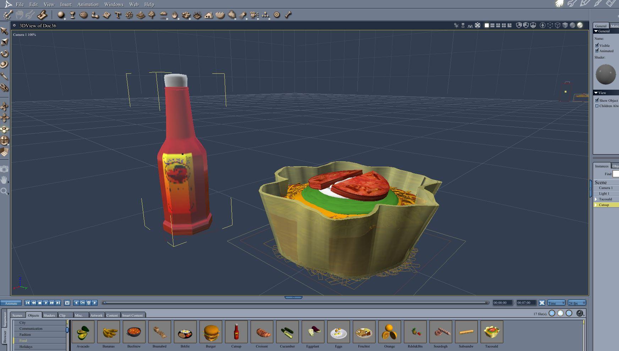Viewport: 619px width, 351px height.
Task: Collapse the timeline panel handle
Action: [294, 297]
